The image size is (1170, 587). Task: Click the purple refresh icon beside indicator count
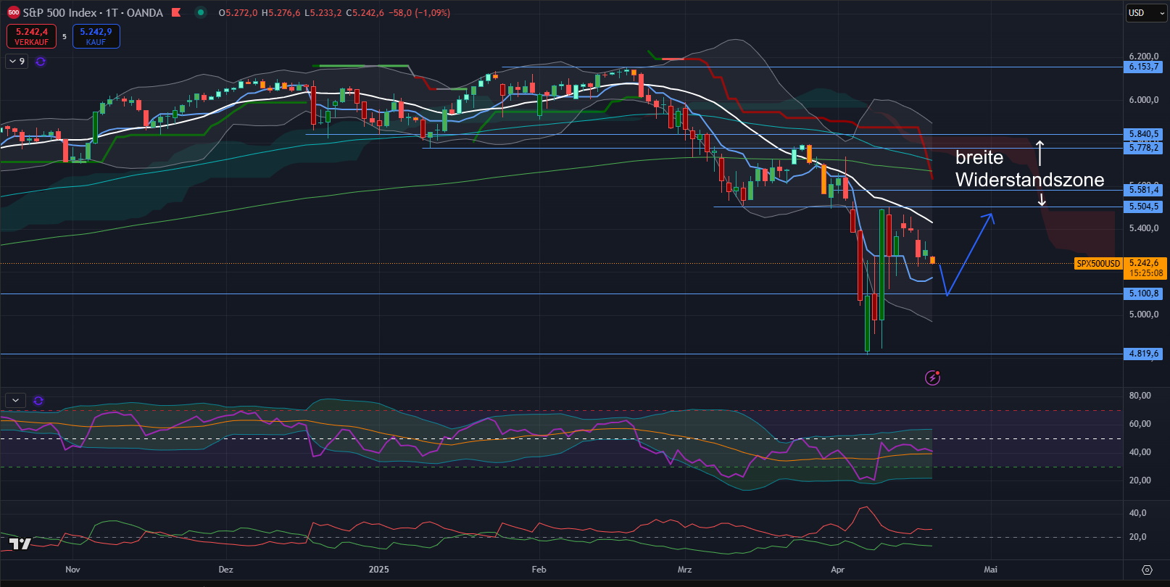41,62
